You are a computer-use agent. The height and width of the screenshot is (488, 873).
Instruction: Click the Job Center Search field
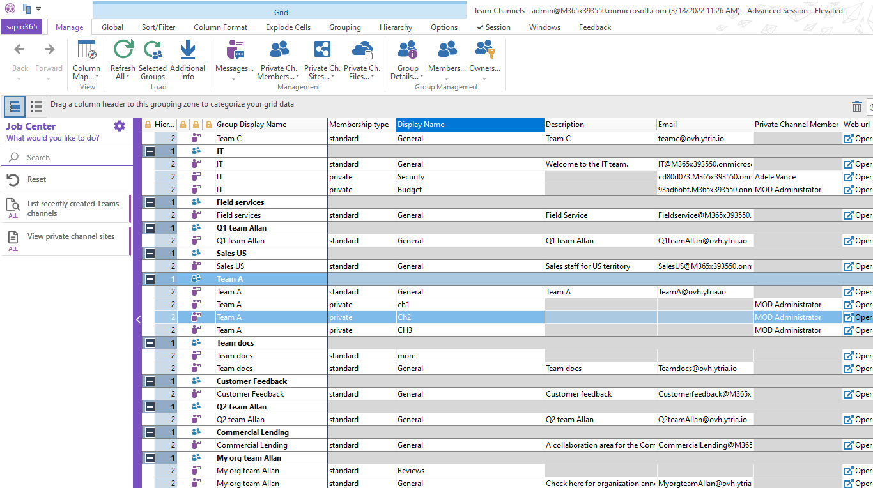(70, 158)
